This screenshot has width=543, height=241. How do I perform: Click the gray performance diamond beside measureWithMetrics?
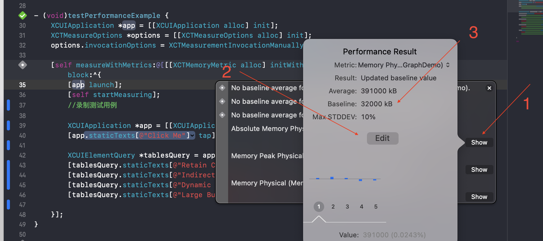click(x=23, y=65)
